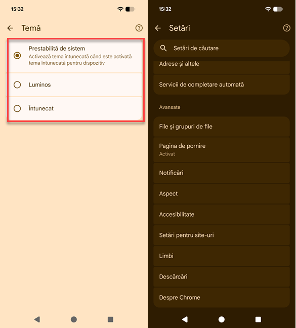296x328 pixels.
Task: Tap Android recents button under Setări screen
Action: click(258, 319)
